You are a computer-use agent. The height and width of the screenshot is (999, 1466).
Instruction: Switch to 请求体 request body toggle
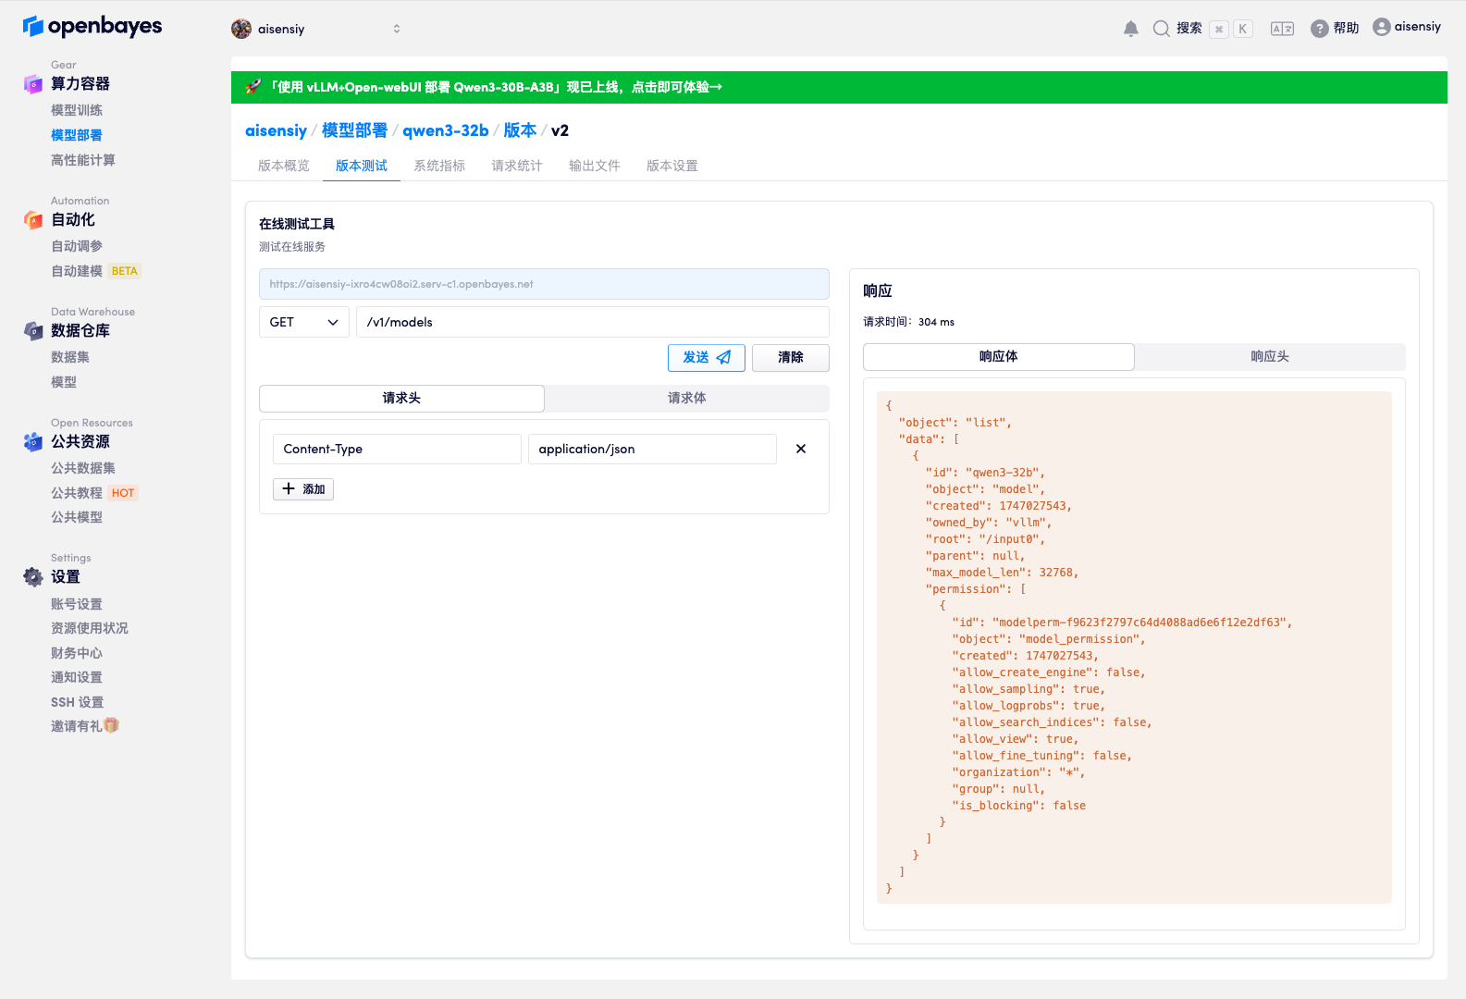pyautogui.click(x=686, y=398)
